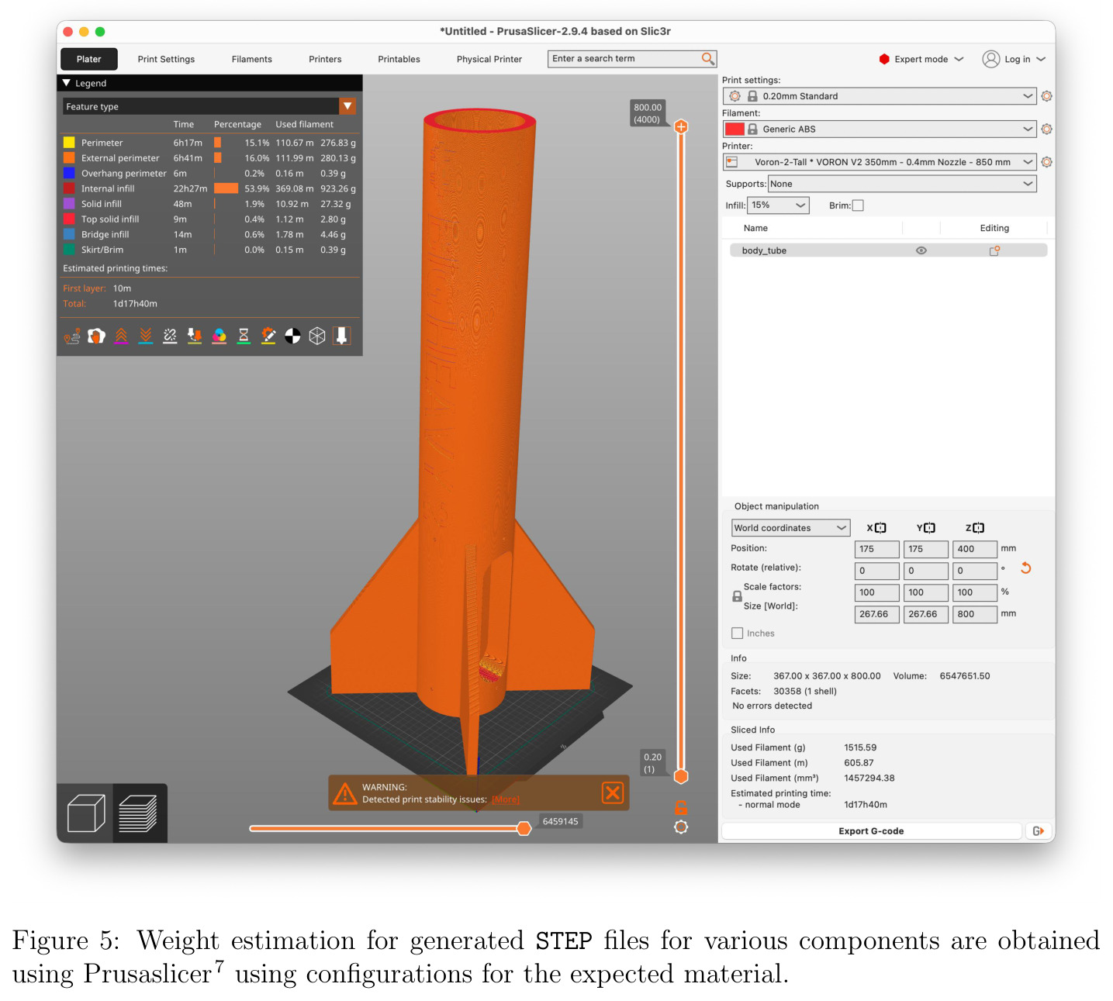Switch to sliced layers preview icon
1113x1001 pixels.
coord(140,813)
